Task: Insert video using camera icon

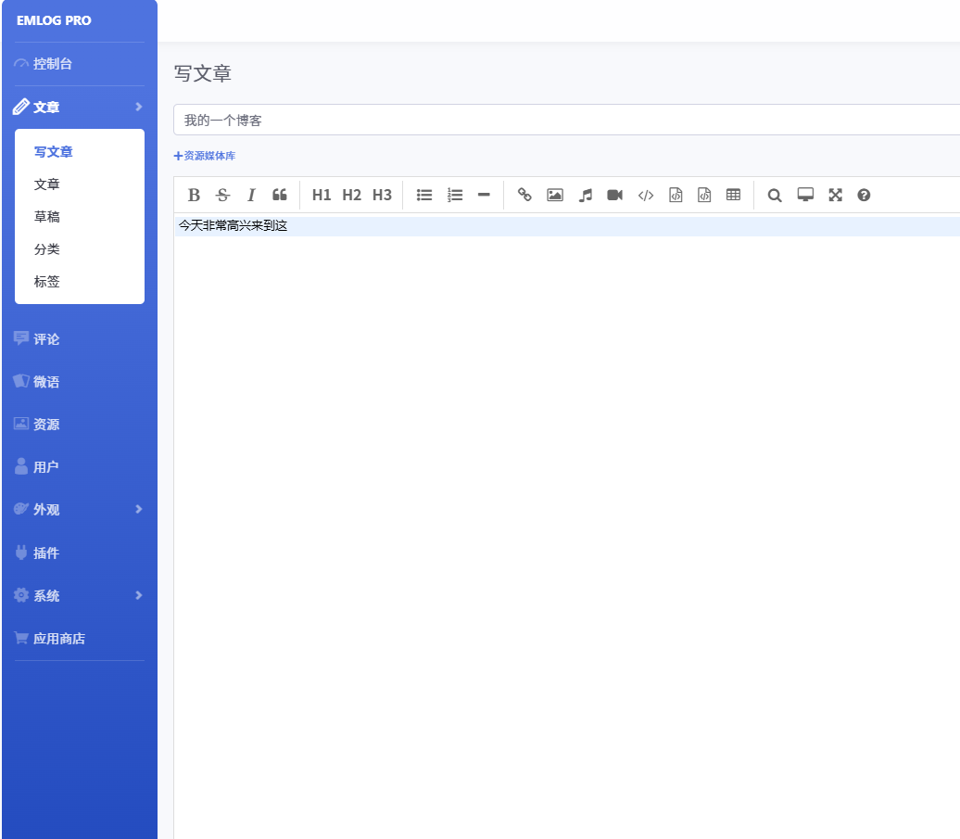Action: click(614, 195)
